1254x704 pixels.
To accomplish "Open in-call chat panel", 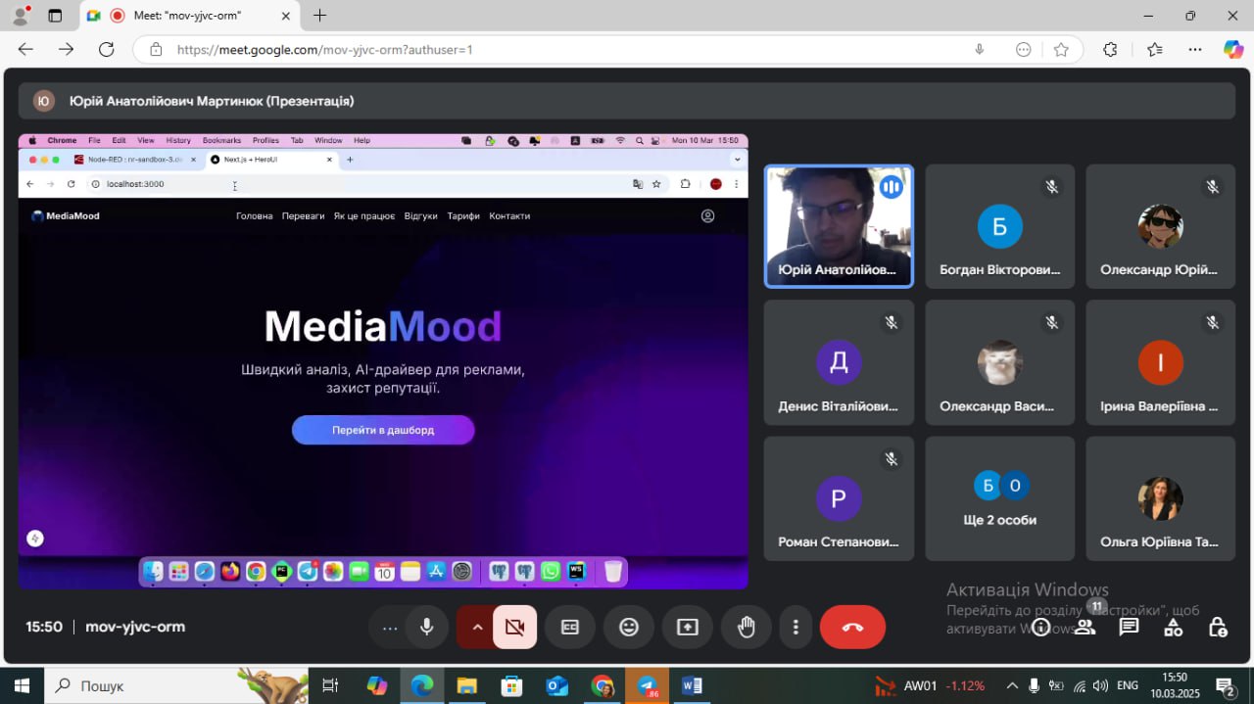I will pyautogui.click(x=1129, y=627).
